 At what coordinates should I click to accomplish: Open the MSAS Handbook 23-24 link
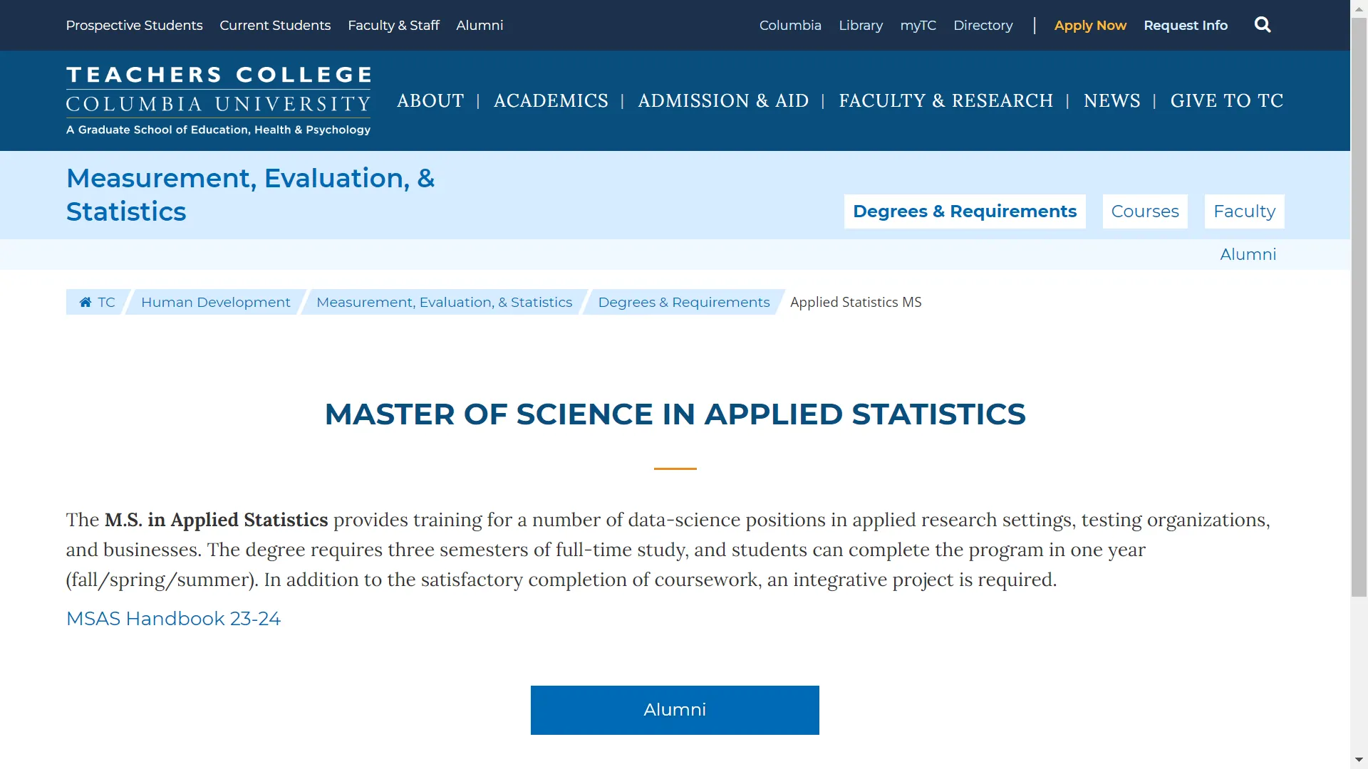pyautogui.click(x=173, y=618)
